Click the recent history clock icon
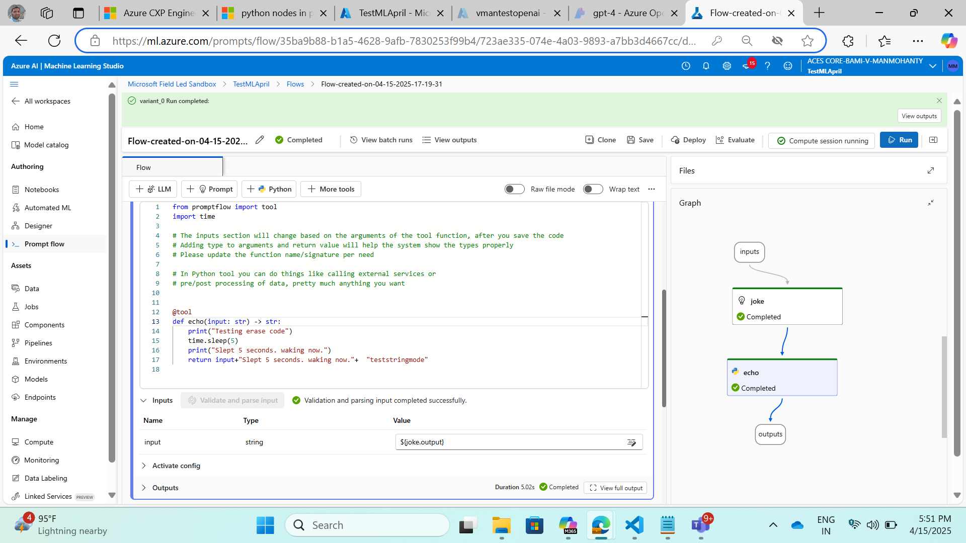 click(x=686, y=66)
